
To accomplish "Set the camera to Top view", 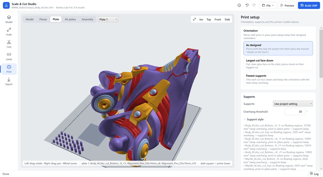I will [209, 19].
